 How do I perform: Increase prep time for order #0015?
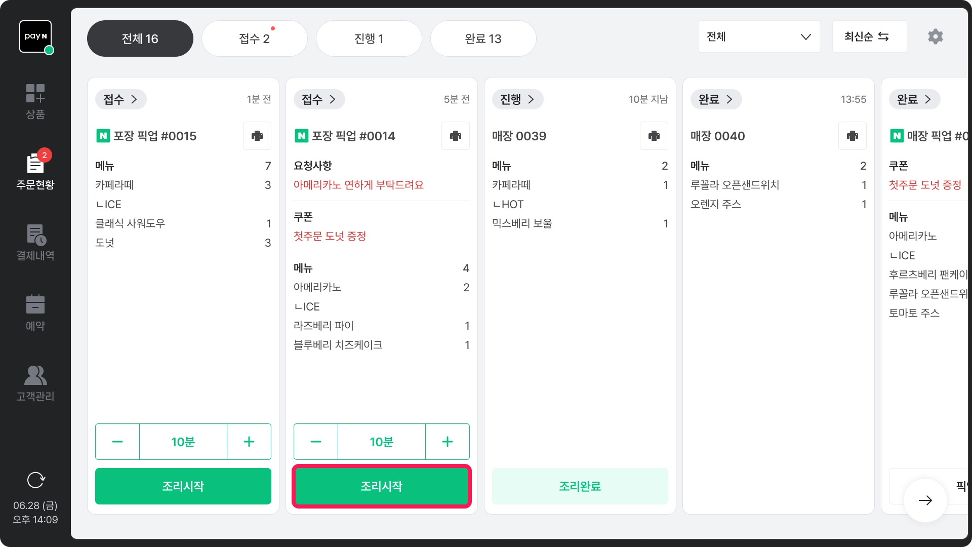249,442
